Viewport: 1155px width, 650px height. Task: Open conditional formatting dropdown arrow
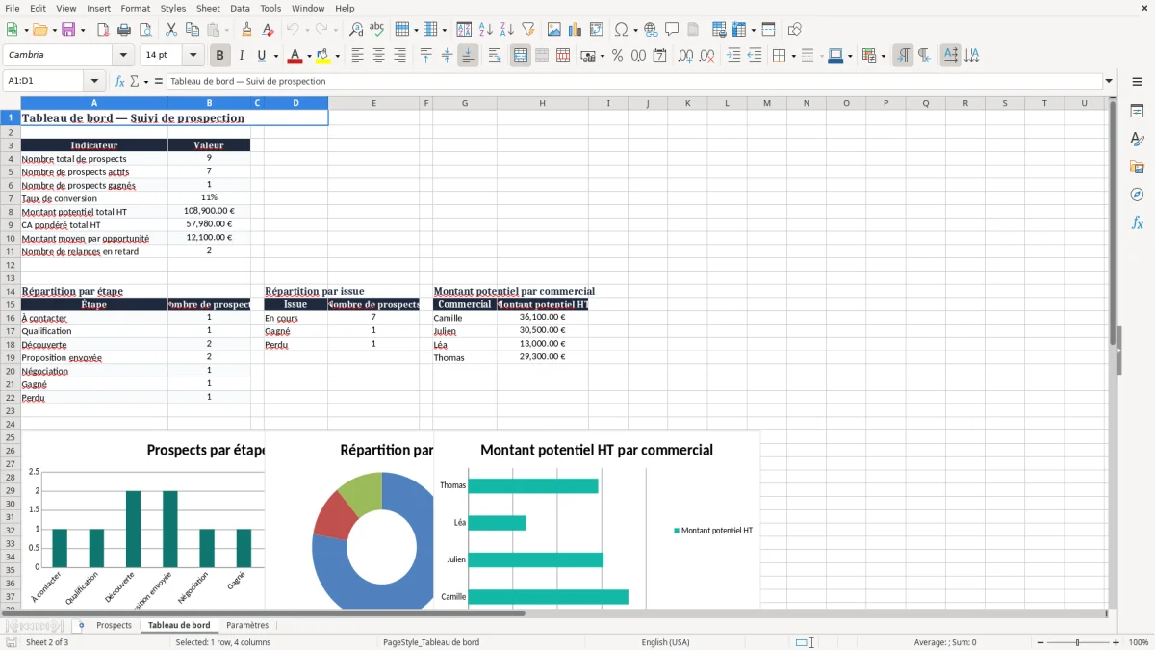[883, 56]
